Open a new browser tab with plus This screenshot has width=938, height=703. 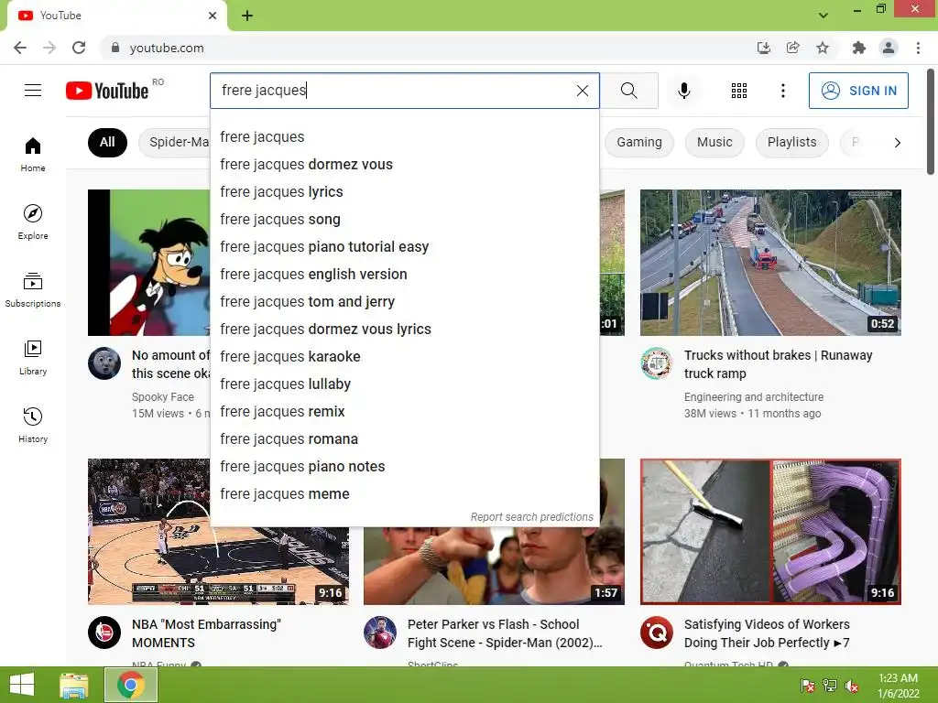pyautogui.click(x=247, y=16)
